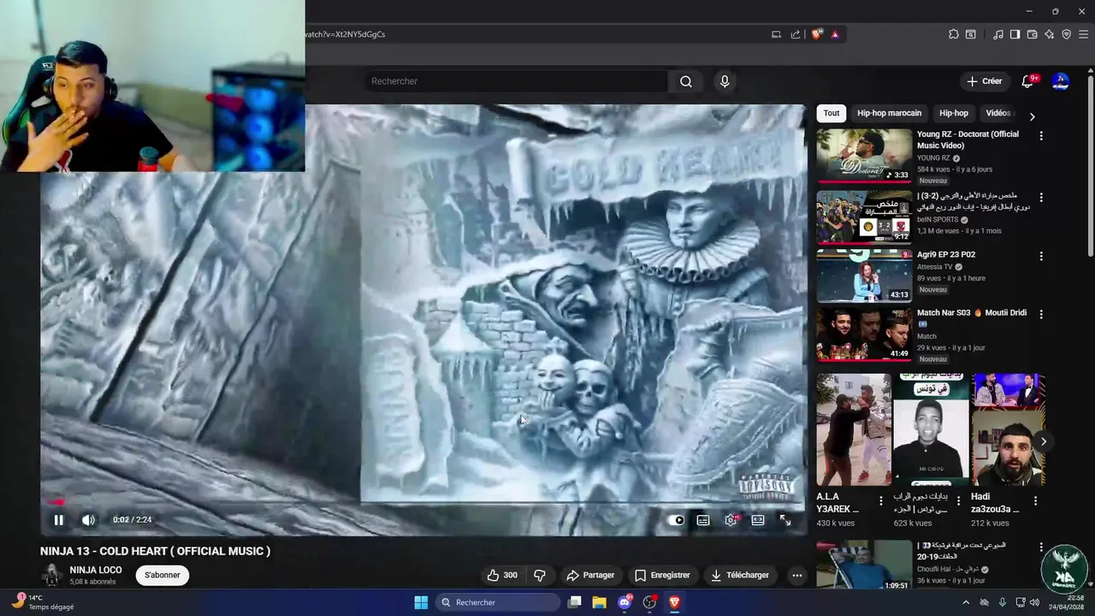Dislike the video
Viewport: 1095px width, 616px height.
click(x=539, y=575)
